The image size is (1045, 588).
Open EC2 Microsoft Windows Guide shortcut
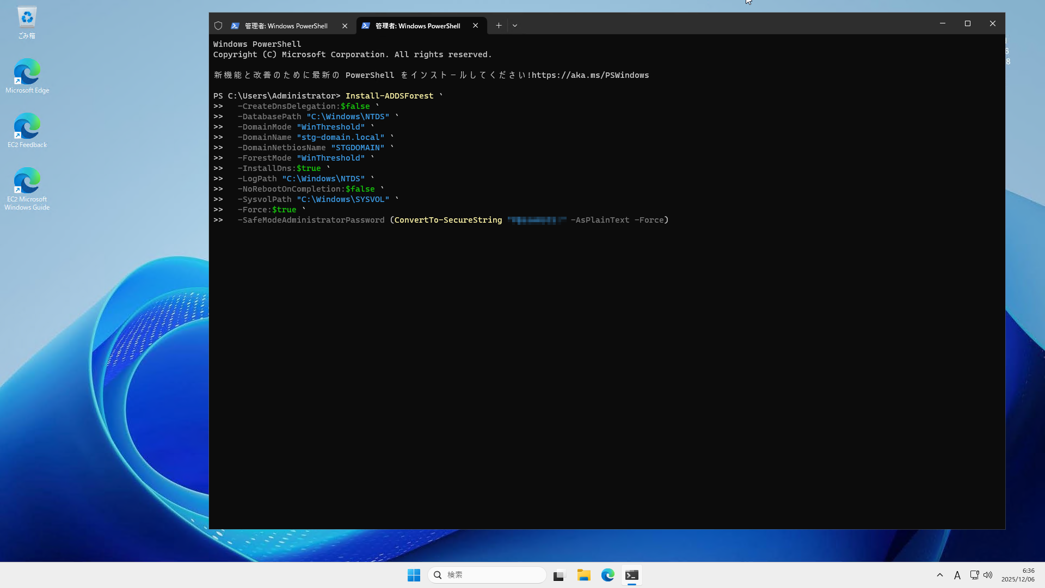[27, 188]
